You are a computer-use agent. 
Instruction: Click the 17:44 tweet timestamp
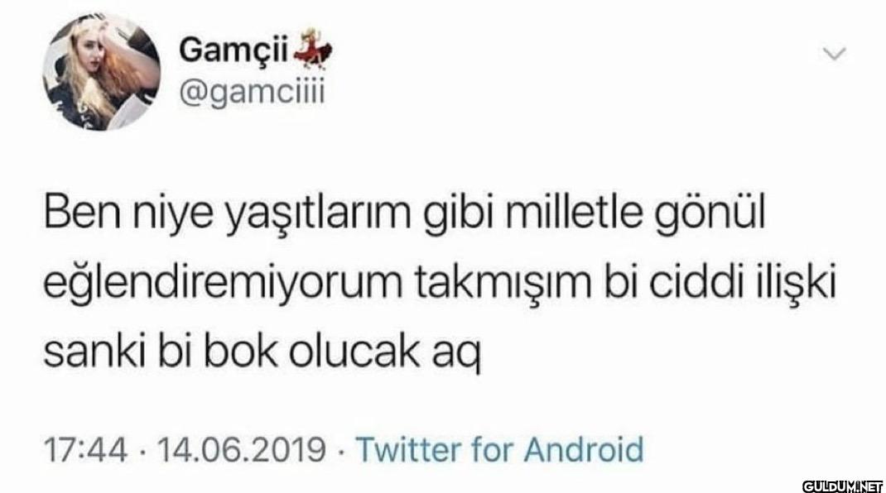86,450
